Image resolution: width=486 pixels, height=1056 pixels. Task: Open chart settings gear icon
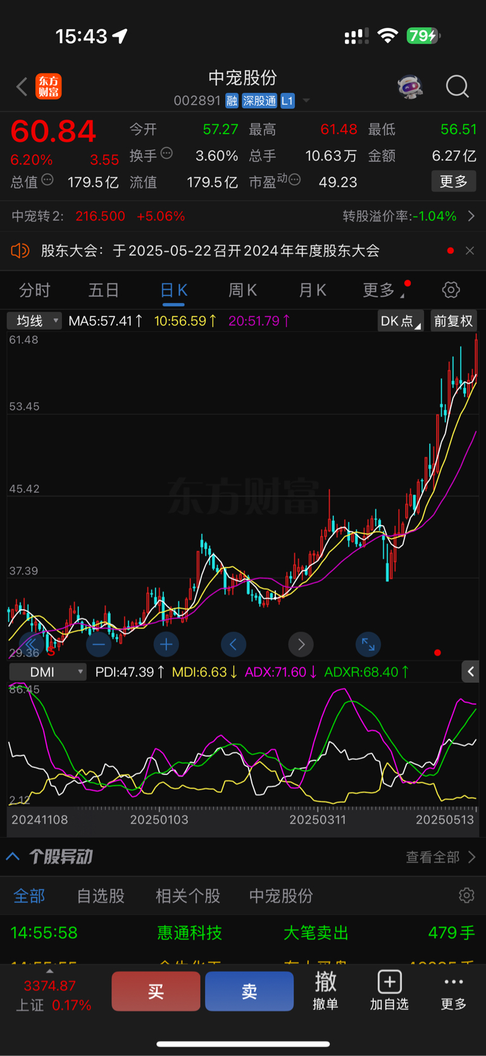pyautogui.click(x=451, y=290)
